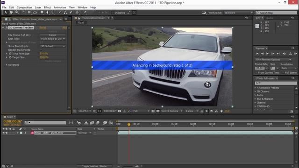Select the Brush tool
This screenshot has width=299, height=168.
tap(60, 13)
